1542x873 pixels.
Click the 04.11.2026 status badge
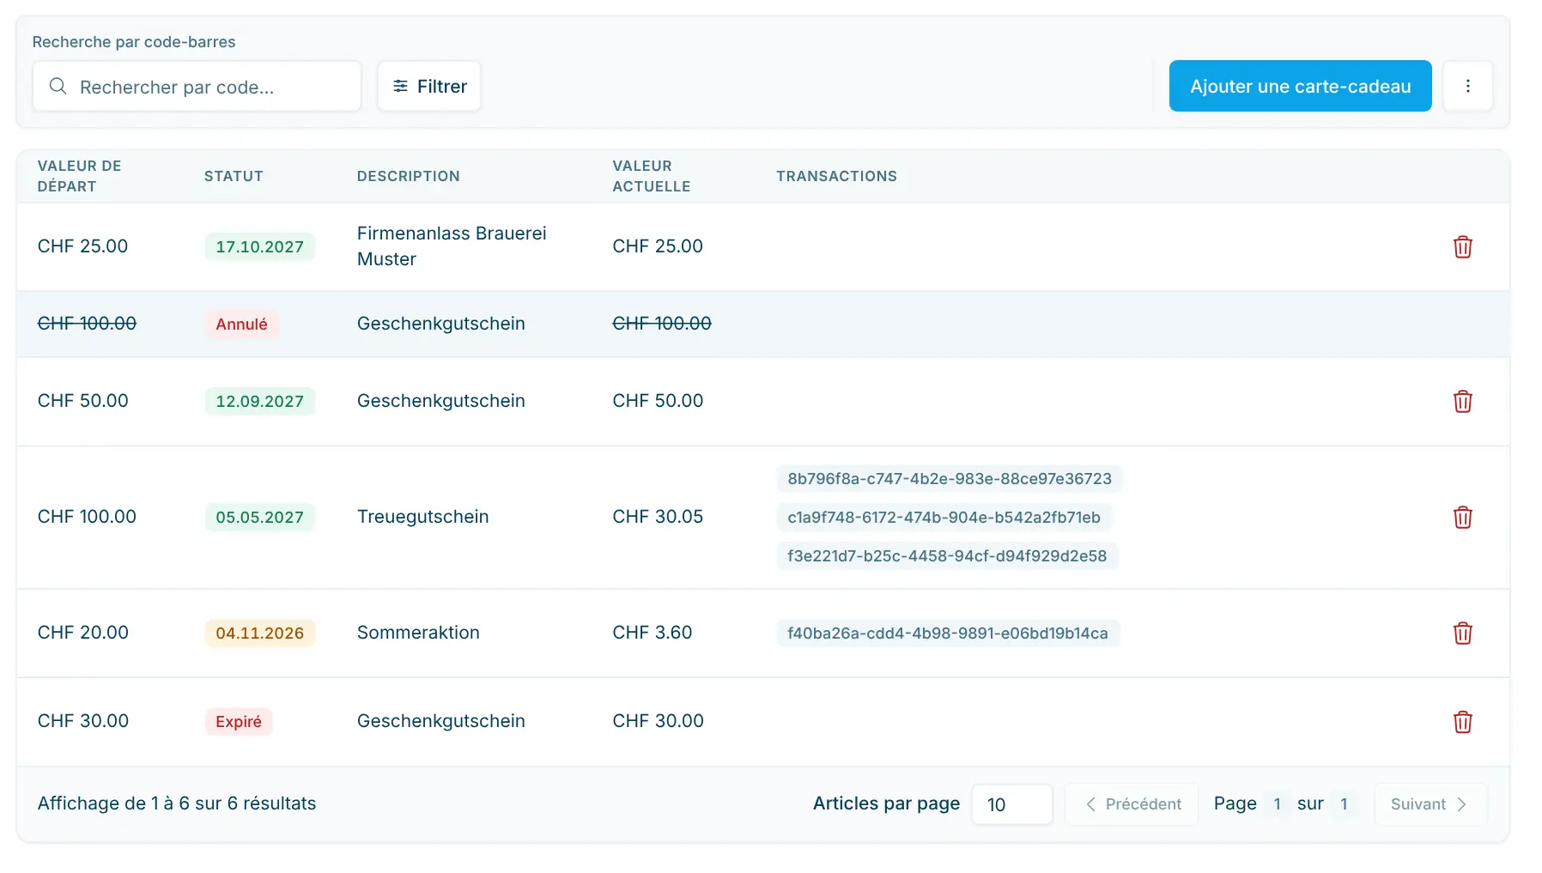[x=259, y=634]
